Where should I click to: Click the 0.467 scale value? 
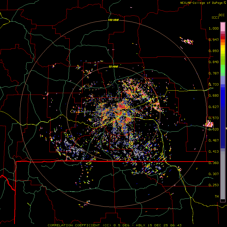[x=214, y=140]
